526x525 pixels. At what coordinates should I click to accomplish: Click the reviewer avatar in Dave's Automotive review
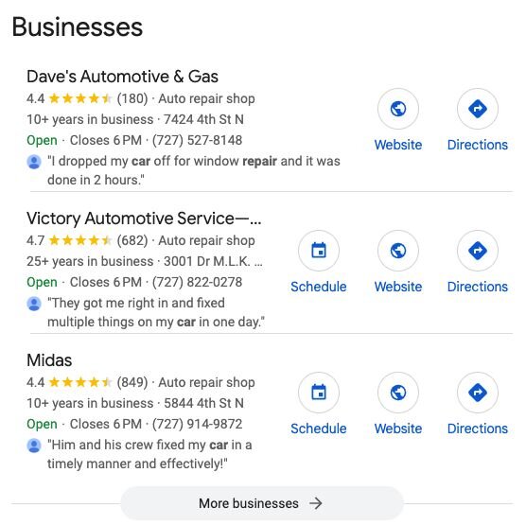34,162
